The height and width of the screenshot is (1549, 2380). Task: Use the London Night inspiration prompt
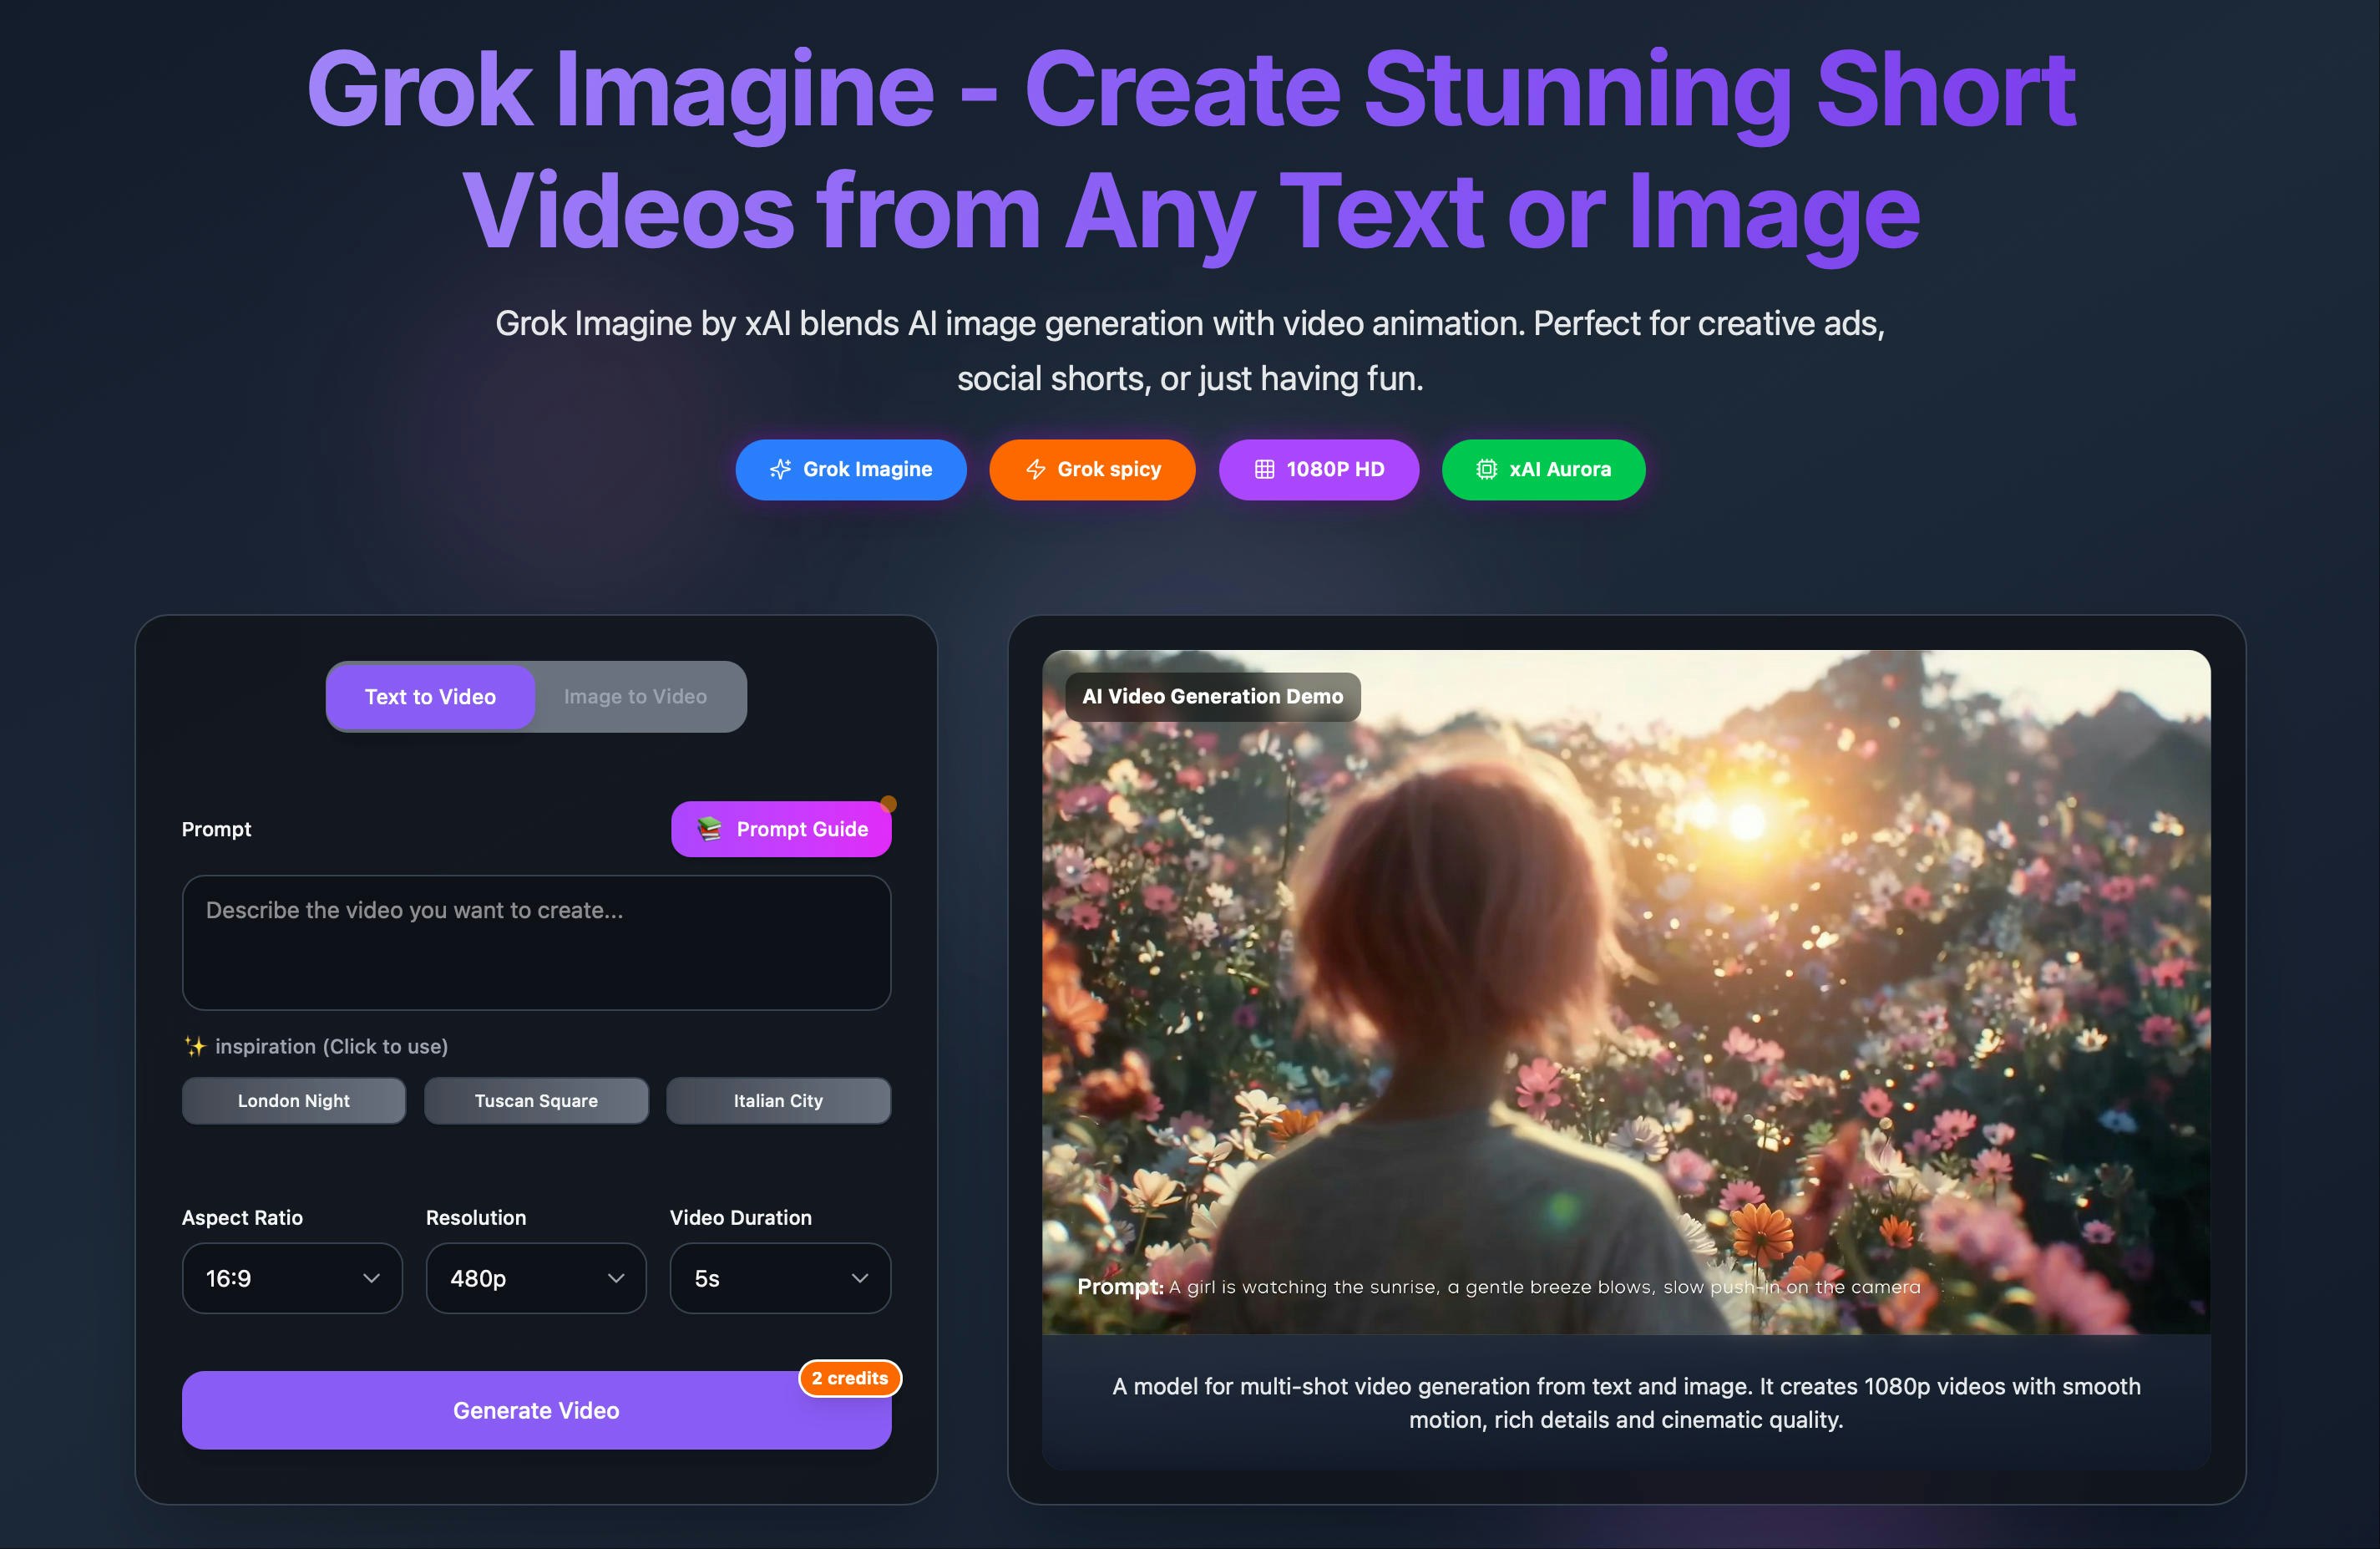pyautogui.click(x=294, y=1100)
